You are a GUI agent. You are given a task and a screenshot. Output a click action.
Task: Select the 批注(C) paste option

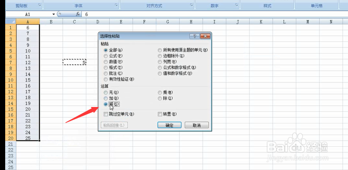tap(113, 73)
